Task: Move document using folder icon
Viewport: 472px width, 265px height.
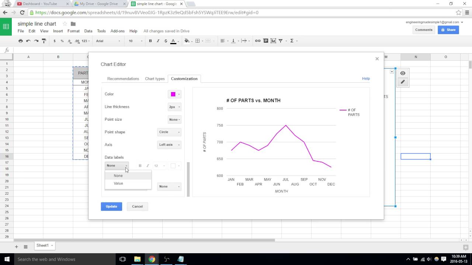Action: (73, 24)
